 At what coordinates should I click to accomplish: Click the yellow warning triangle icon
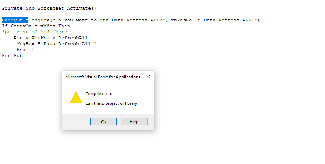pyautogui.click(x=76, y=97)
